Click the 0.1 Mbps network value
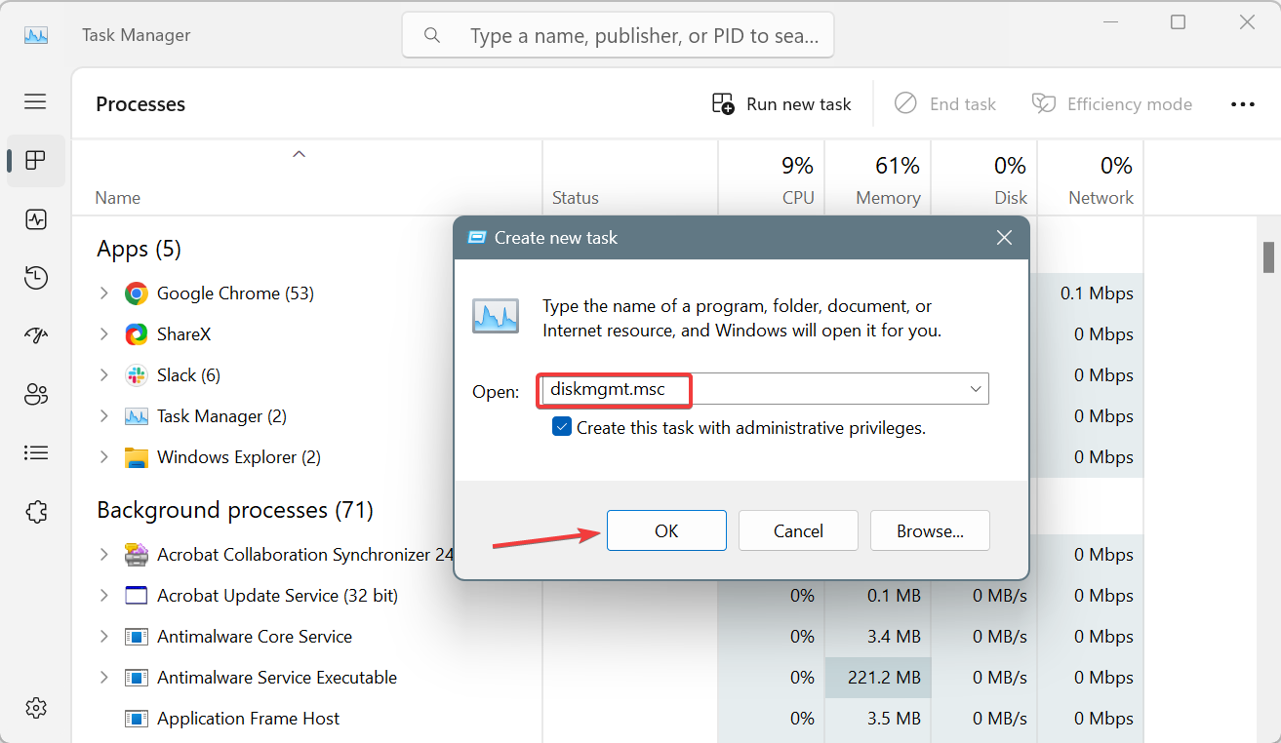This screenshot has width=1281, height=743. tap(1097, 293)
